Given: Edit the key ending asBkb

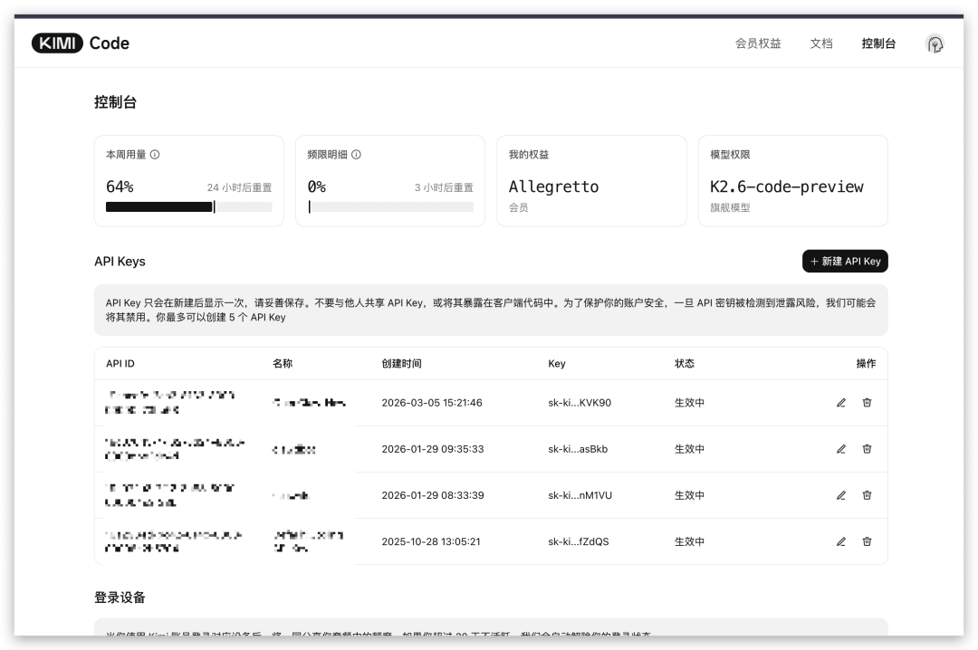Looking at the screenshot, I should click(840, 449).
